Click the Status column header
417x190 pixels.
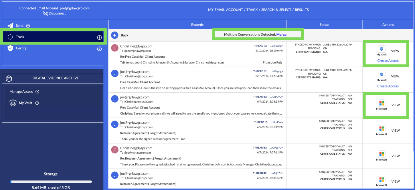tap(324, 25)
